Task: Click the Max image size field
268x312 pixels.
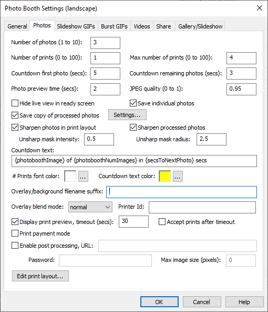Action: [241, 260]
